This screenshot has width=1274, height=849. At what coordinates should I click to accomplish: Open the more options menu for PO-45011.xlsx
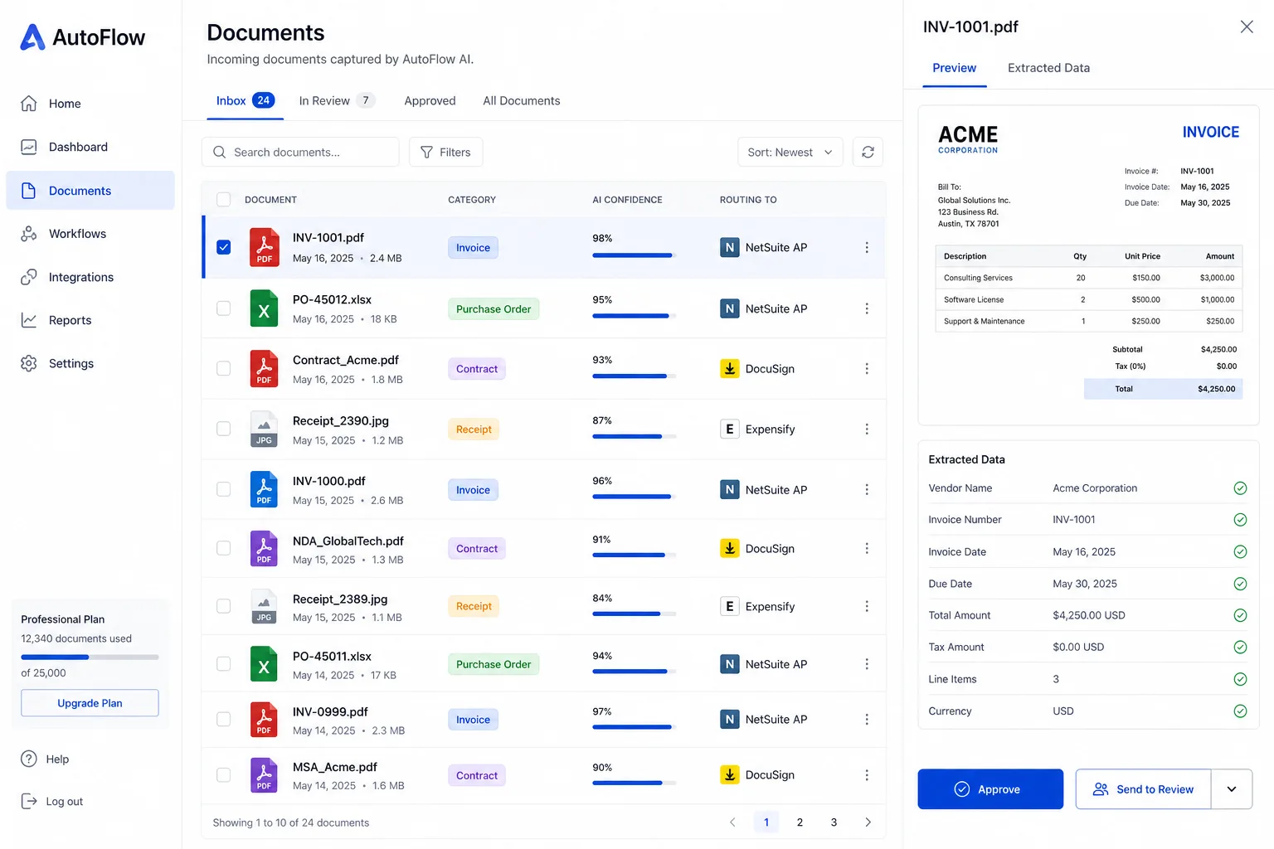point(867,664)
